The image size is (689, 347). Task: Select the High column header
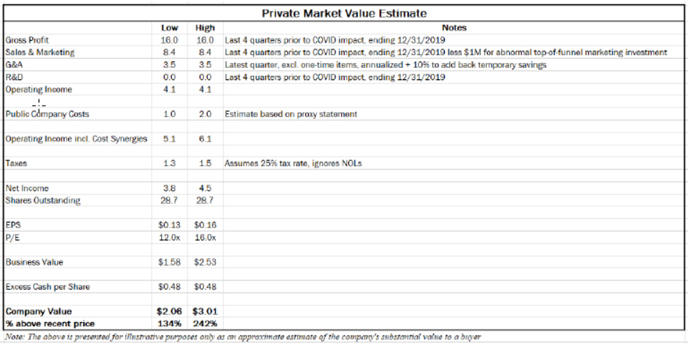tap(205, 28)
